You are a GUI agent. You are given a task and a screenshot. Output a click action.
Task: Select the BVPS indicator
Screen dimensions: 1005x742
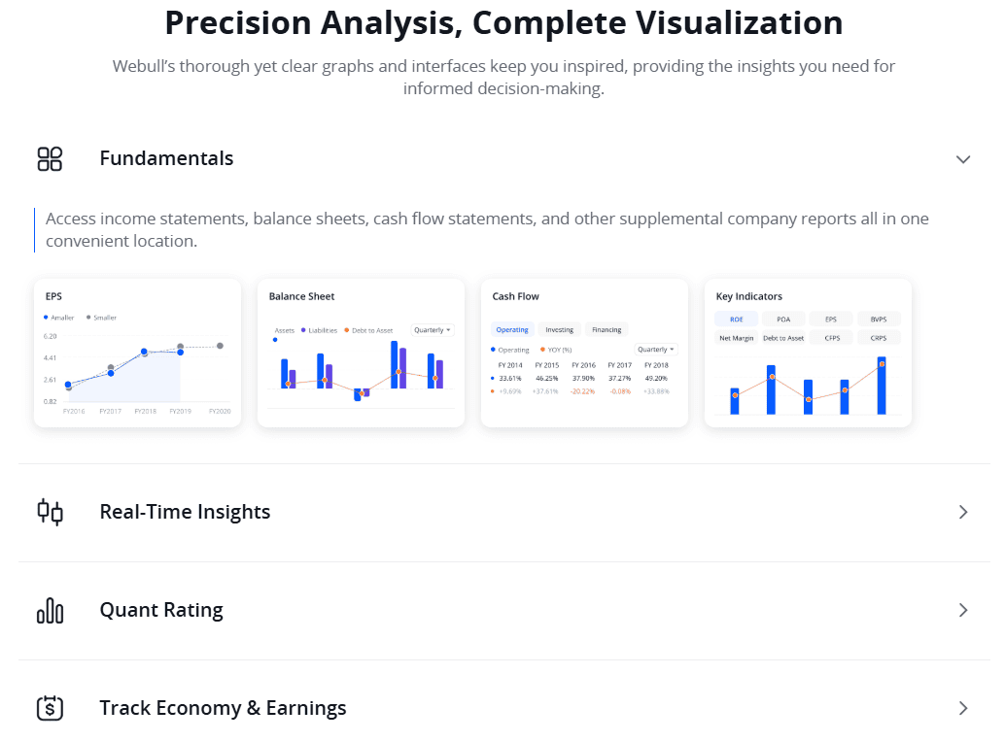(x=879, y=319)
